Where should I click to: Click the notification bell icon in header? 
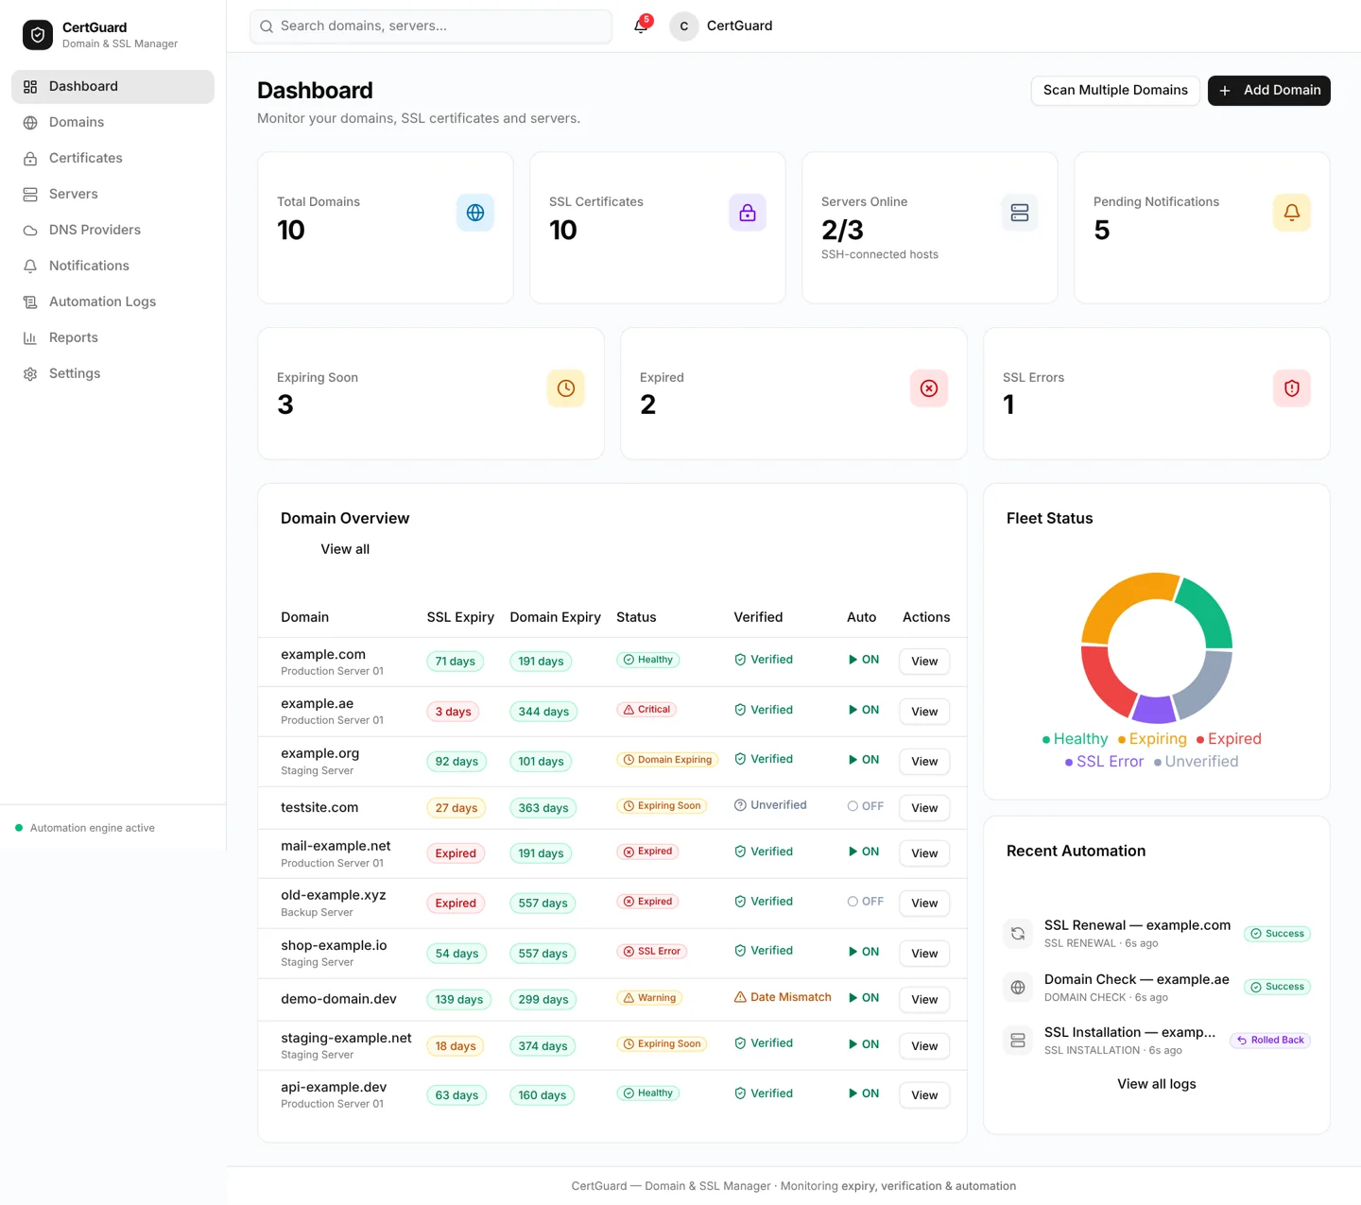click(x=641, y=26)
